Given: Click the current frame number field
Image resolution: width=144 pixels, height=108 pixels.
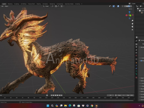Looking at the screenshot, I should 110,95.
